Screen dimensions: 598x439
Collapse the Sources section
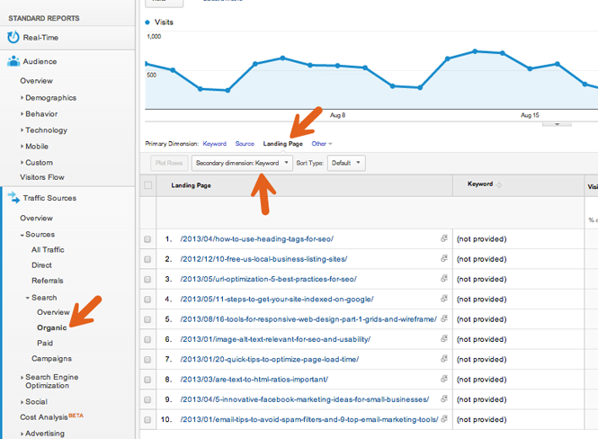click(x=38, y=234)
